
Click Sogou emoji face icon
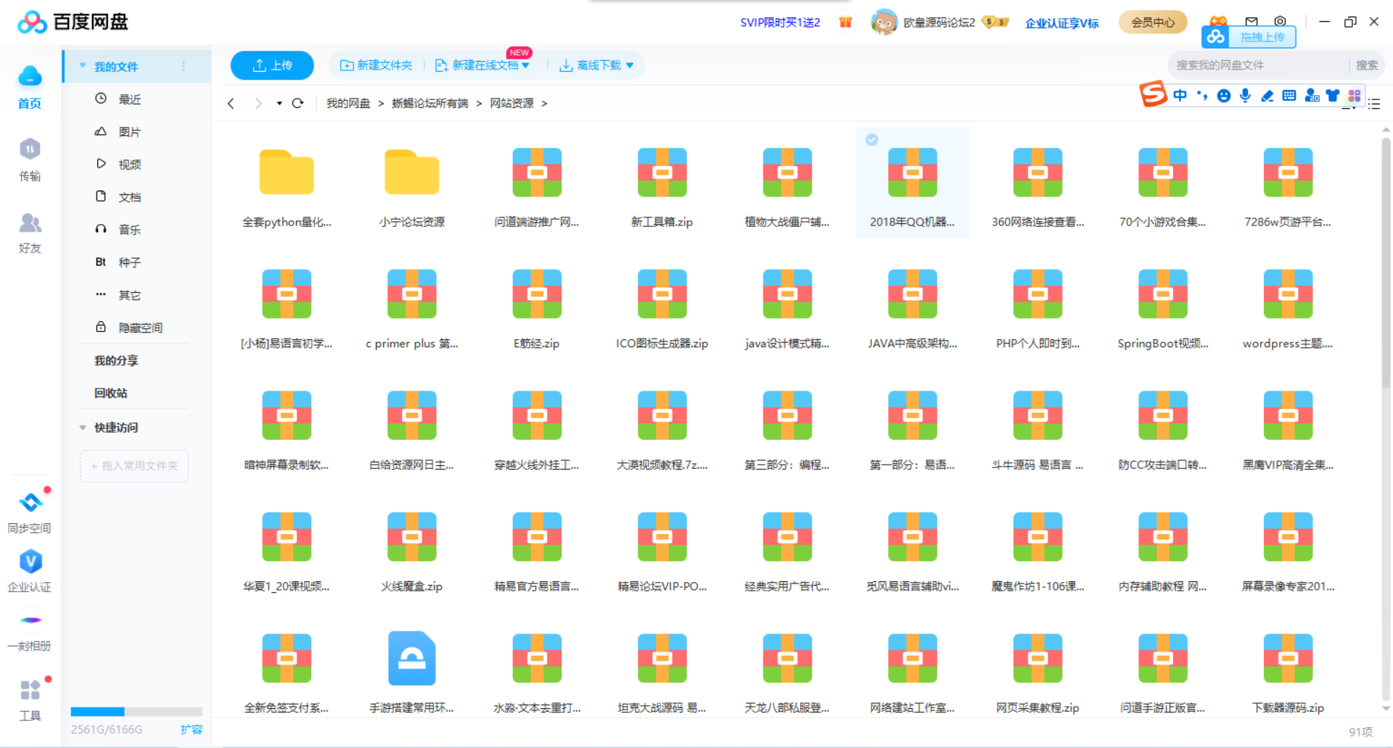tap(1224, 96)
